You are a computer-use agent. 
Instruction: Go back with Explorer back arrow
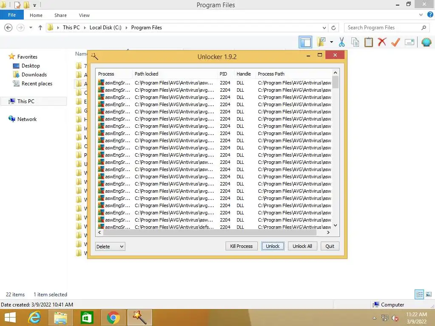pos(8,28)
